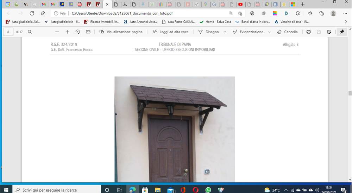Switch to the calendar tab at far left
Image resolution: width=352 pixels, height=193 pixels.
8,4
